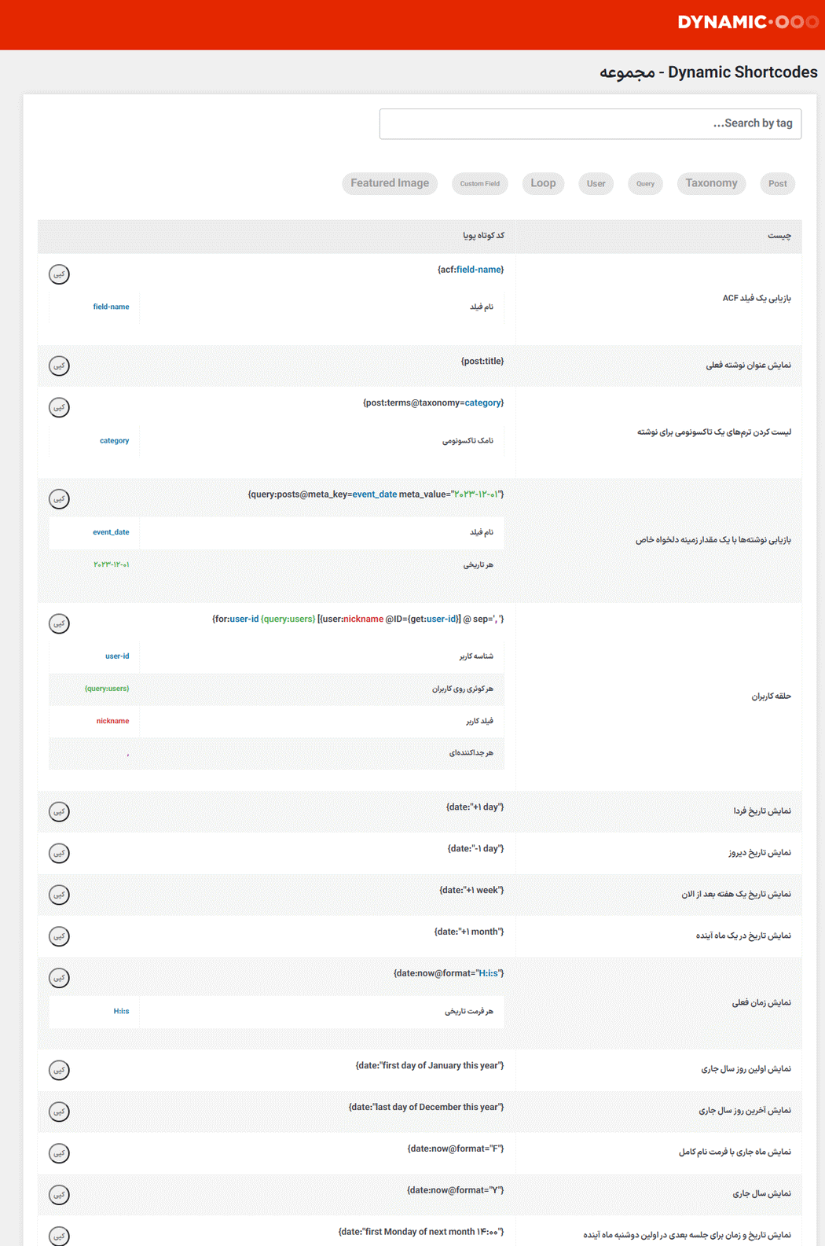Copy the ACF field-name shortcode
Viewport: 825px width, 1246px height.
pos(59,274)
